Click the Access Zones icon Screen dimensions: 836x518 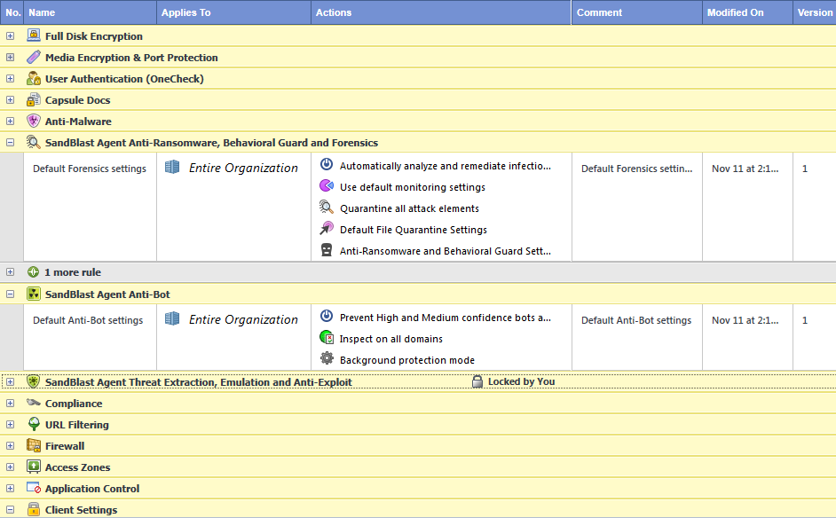click(34, 467)
